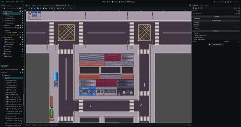Click the new resource icon in Inspector
Screen dimensions: 241x127
tap(193, 8)
